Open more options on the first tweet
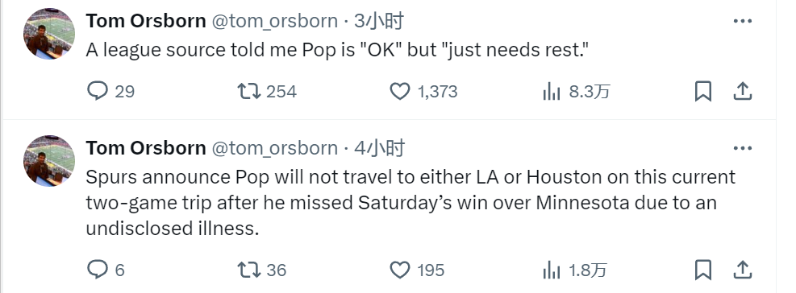 pyautogui.click(x=743, y=21)
